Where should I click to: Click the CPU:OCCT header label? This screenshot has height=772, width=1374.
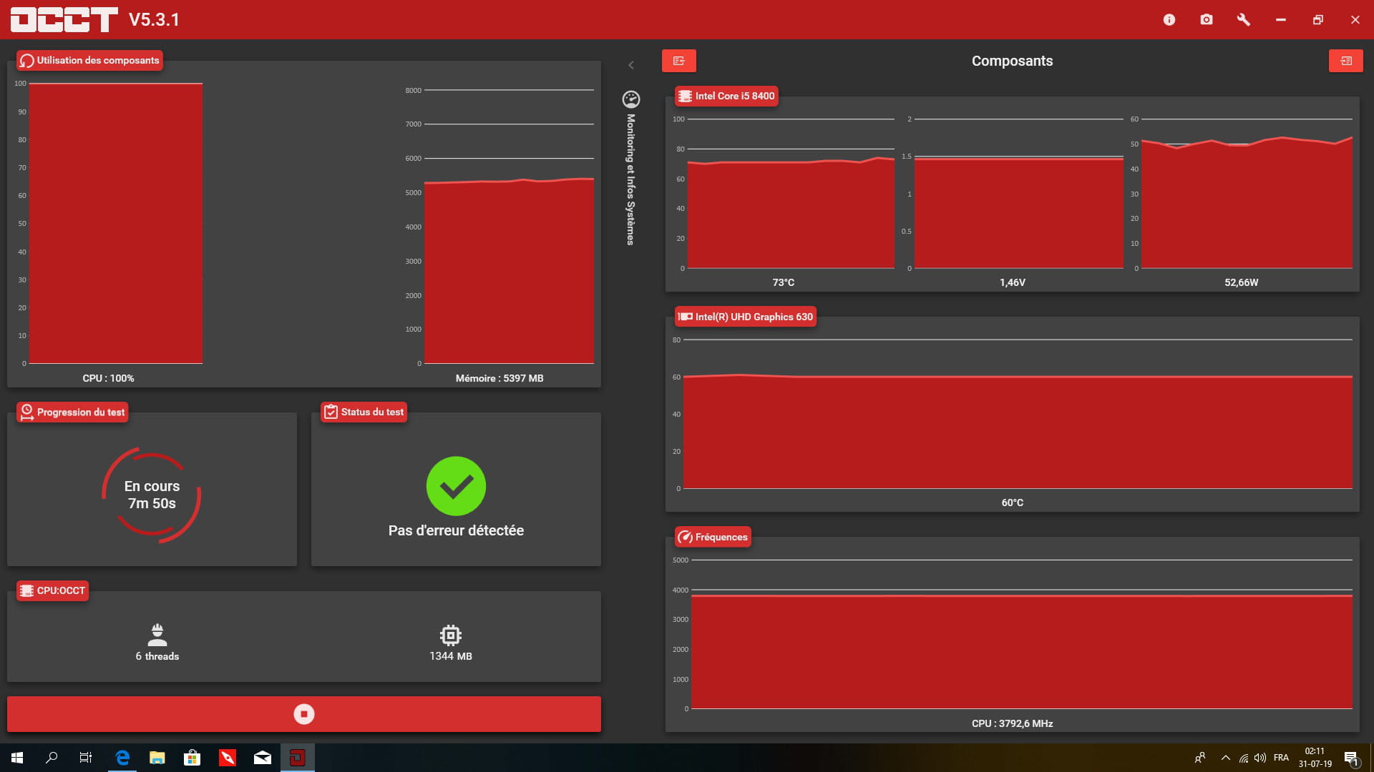pyautogui.click(x=52, y=590)
